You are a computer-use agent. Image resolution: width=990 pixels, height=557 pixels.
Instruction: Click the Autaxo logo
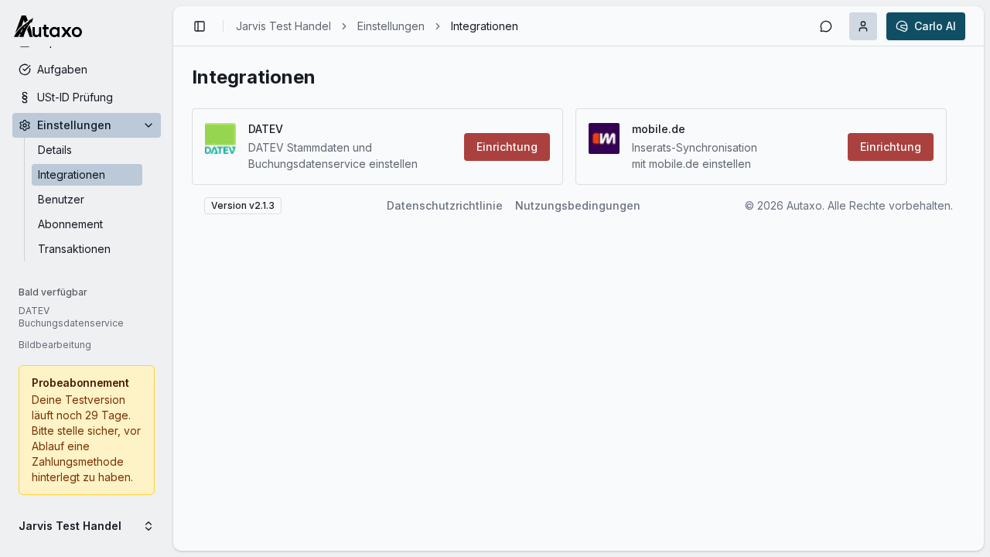point(48,27)
